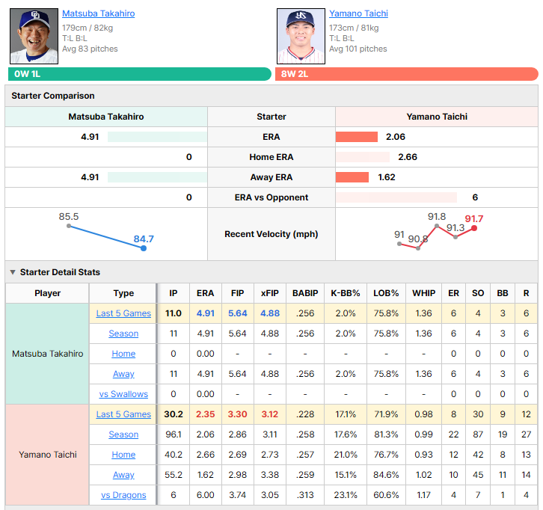
Task: Click the IP column header
Action: pos(174,293)
